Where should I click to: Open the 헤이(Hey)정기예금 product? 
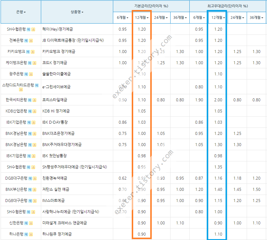pos(58,29)
